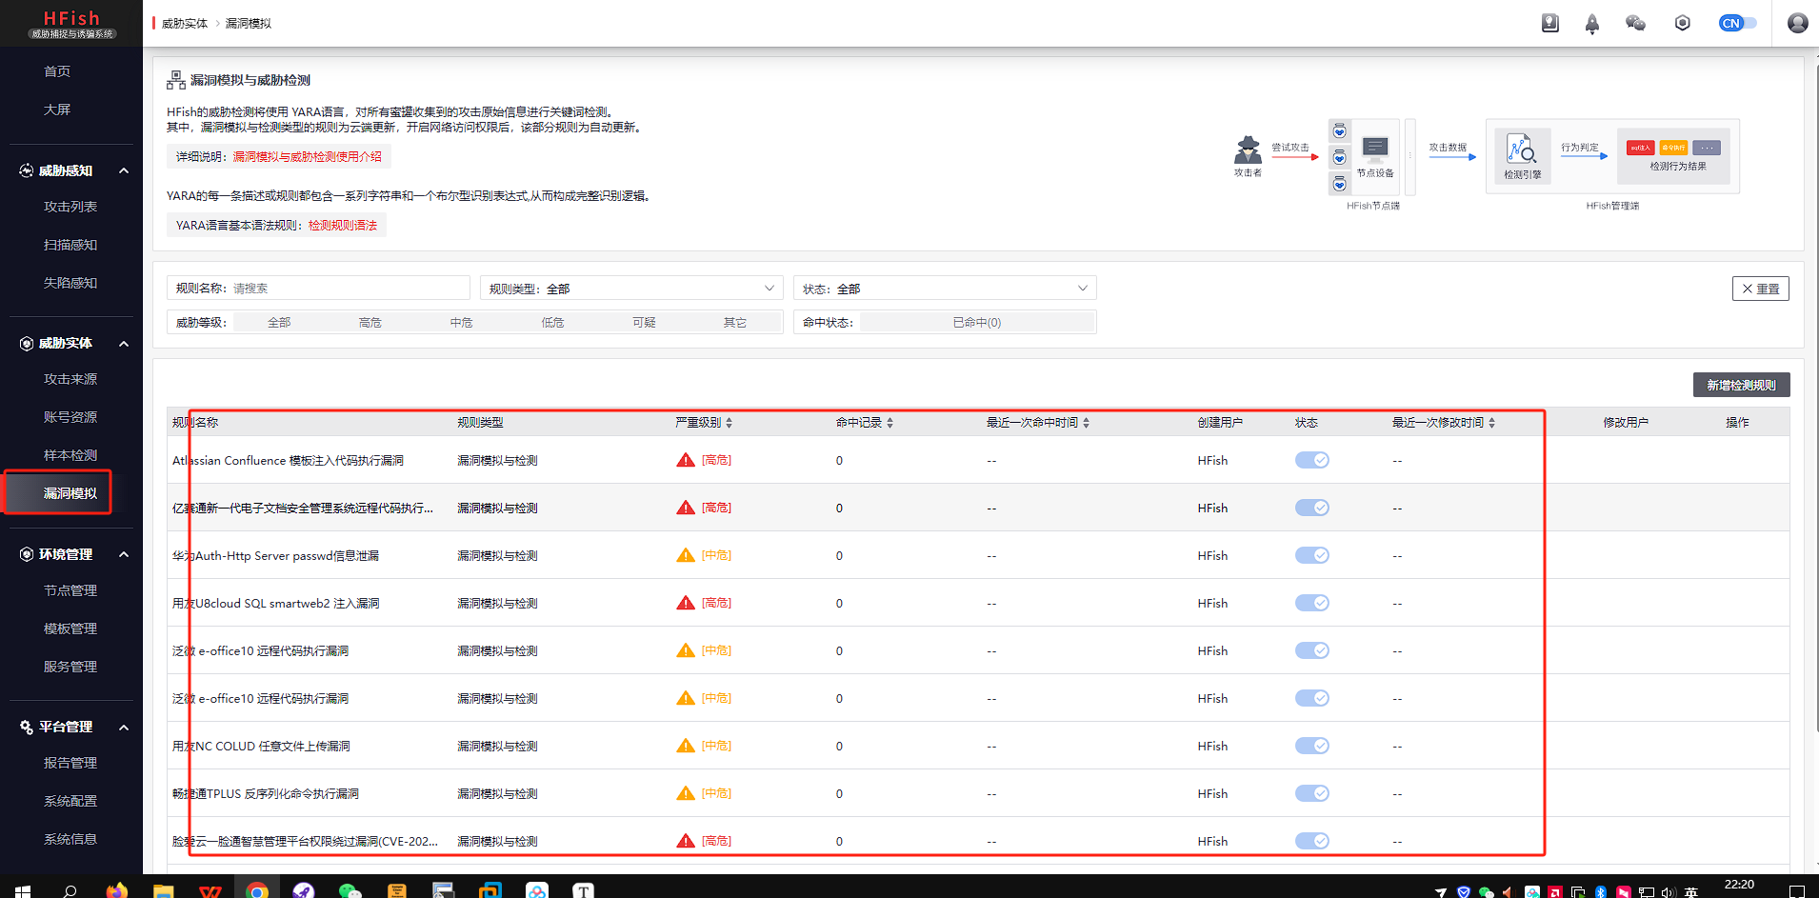Viewport: 1819px width, 898px height.
Task: Toggle the CN language switch
Action: (1737, 23)
